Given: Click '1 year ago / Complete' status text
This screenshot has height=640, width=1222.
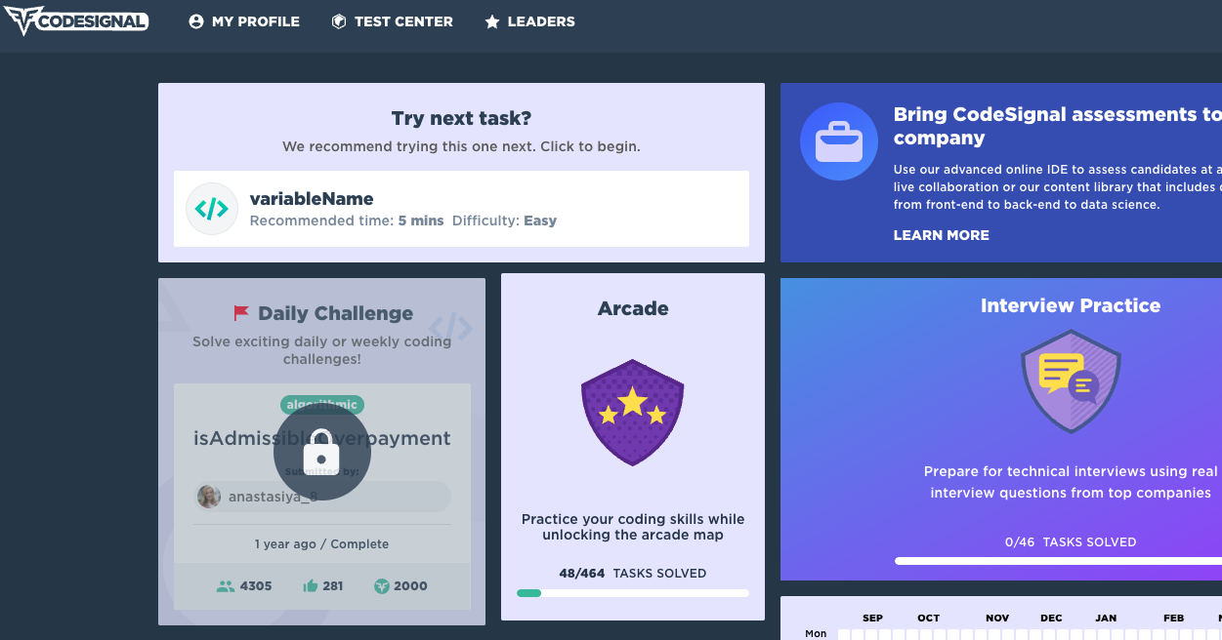Looking at the screenshot, I should pyautogui.click(x=321, y=544).
